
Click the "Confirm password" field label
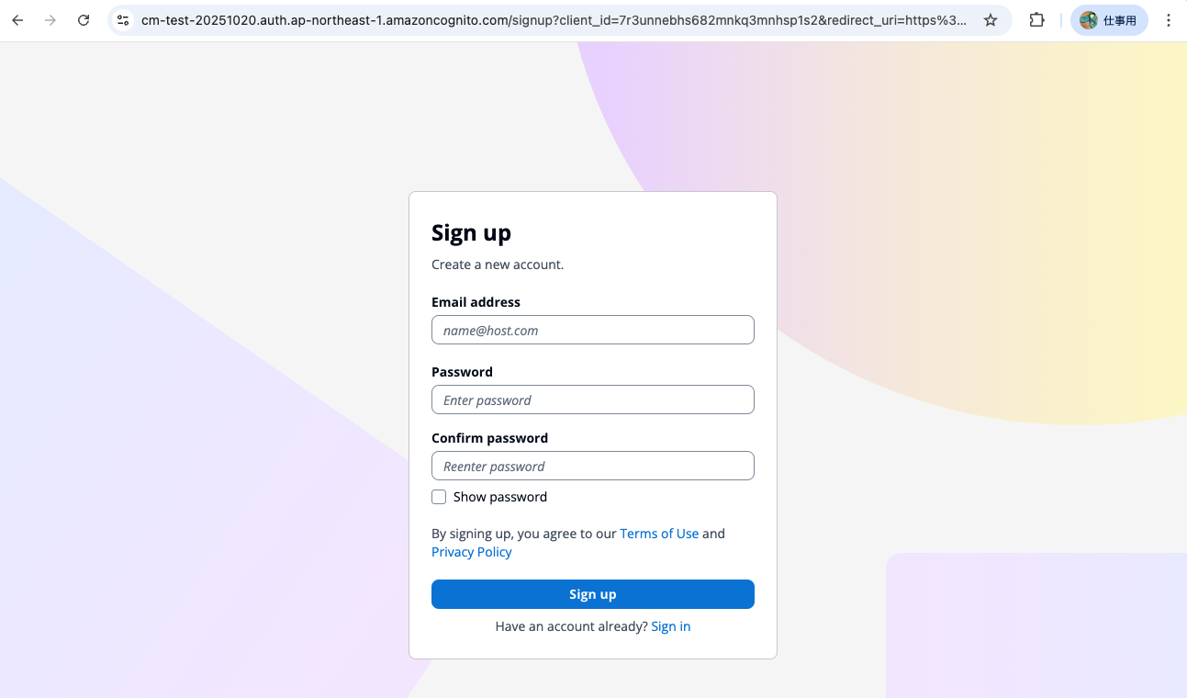click(489, 438)
